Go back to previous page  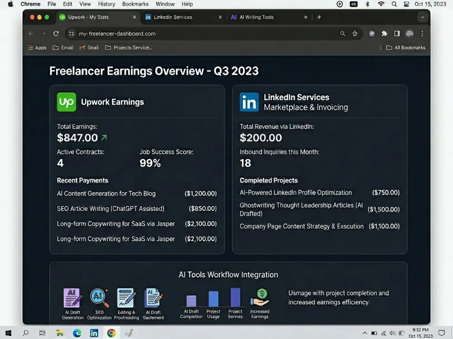(x=31, y=34)
